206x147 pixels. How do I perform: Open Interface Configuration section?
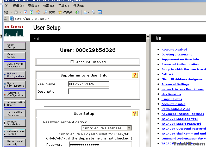click(15, 94)
